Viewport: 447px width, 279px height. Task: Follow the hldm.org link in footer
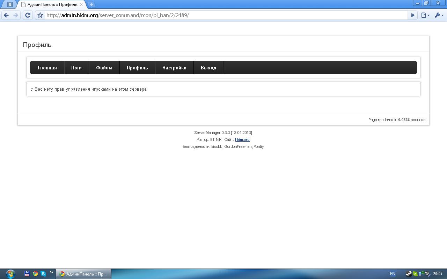242,139
